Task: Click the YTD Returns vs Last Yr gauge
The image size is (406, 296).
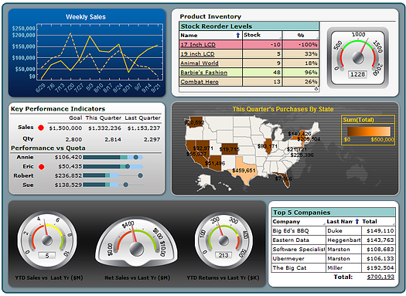Action: point(223,240)
